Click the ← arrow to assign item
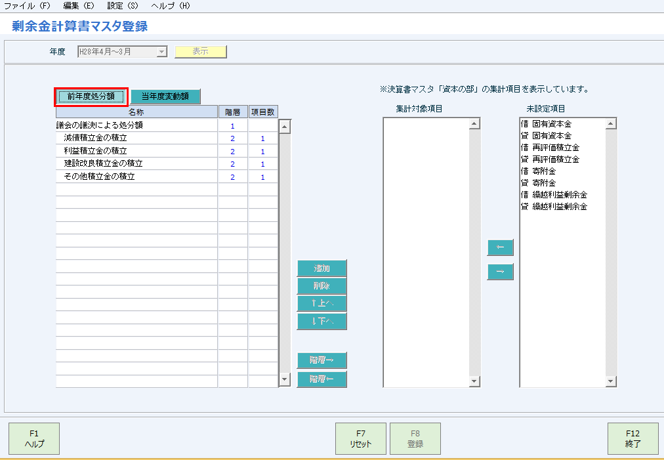 [x=500, y=247]
